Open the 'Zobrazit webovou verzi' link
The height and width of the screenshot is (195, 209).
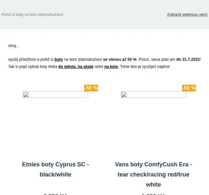pos(187,15)
